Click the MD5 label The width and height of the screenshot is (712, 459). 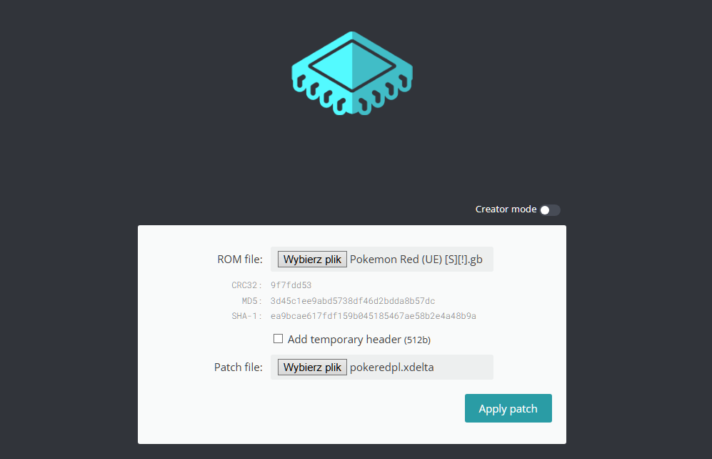(x=251, y=300)
